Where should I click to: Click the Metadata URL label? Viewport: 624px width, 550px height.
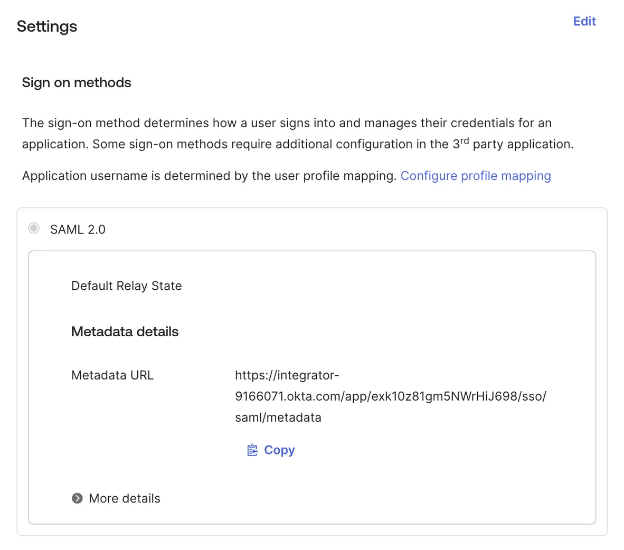112,375
